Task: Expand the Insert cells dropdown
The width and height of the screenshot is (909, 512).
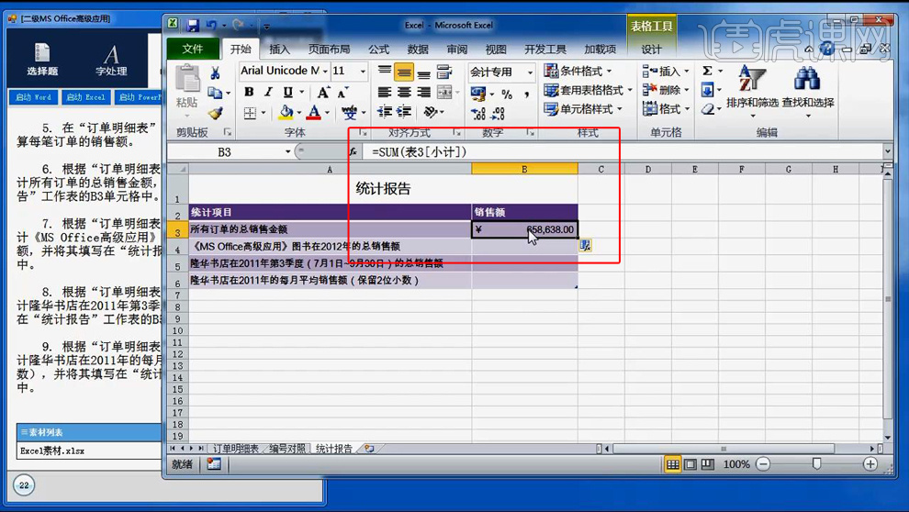Action: click(x=687, y=72)
